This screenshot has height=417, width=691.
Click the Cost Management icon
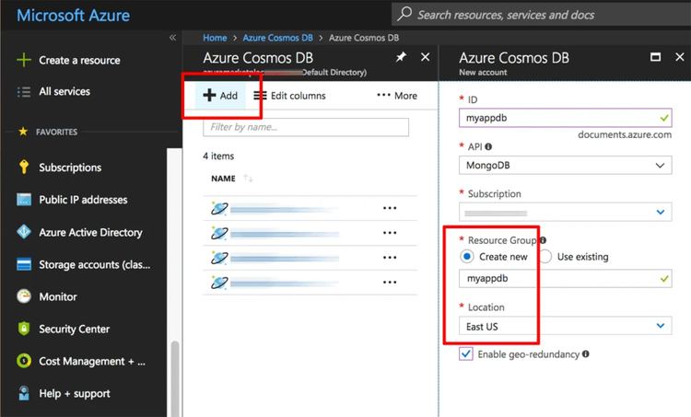pyautogui.click(x=24, y=361)
